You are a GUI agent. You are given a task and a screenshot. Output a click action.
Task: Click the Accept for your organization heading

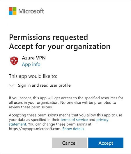(x=60, y=47)
